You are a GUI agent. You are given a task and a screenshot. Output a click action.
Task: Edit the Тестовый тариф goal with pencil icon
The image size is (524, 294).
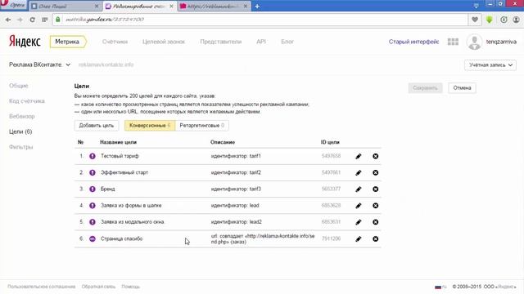359,156
